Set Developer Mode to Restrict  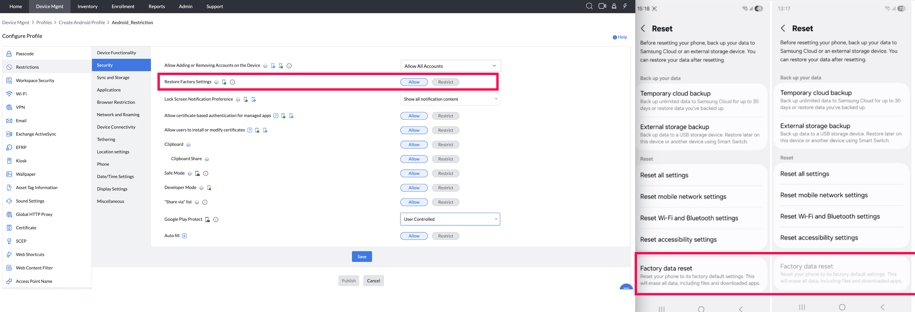click(445, 188)
